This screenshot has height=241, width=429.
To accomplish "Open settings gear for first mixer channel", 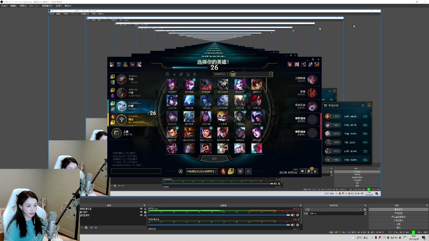I will pos(298,215).
